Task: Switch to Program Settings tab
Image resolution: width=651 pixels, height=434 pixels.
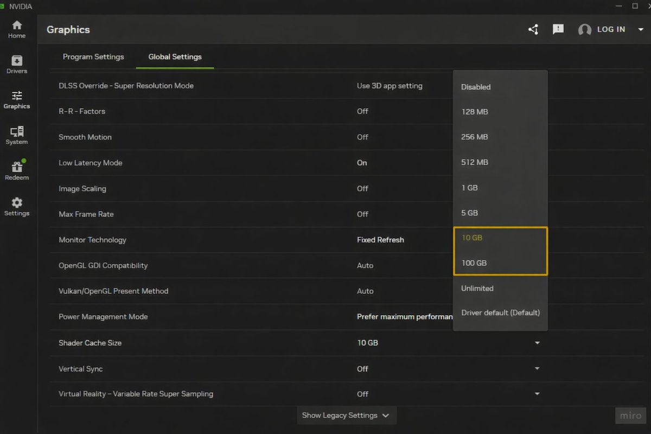Action: (x=93, y=56)
